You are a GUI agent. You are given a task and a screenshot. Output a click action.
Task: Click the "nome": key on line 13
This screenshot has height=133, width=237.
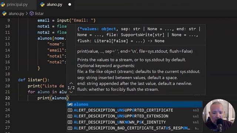pos(56,44)
